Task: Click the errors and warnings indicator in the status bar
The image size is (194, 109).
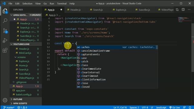Action: pos(22,107)
